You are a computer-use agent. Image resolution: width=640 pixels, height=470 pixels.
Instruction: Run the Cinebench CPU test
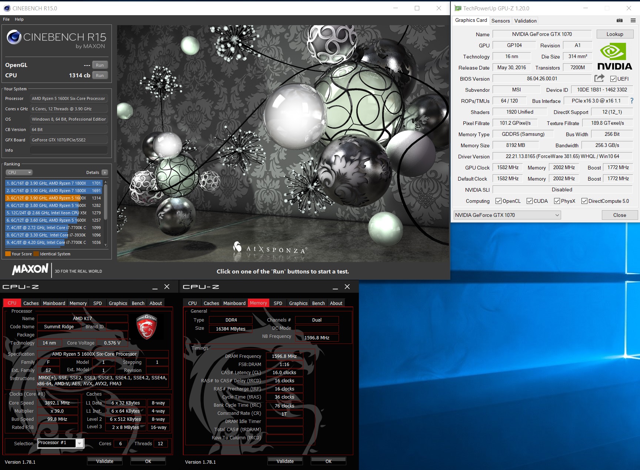[100, 75]
